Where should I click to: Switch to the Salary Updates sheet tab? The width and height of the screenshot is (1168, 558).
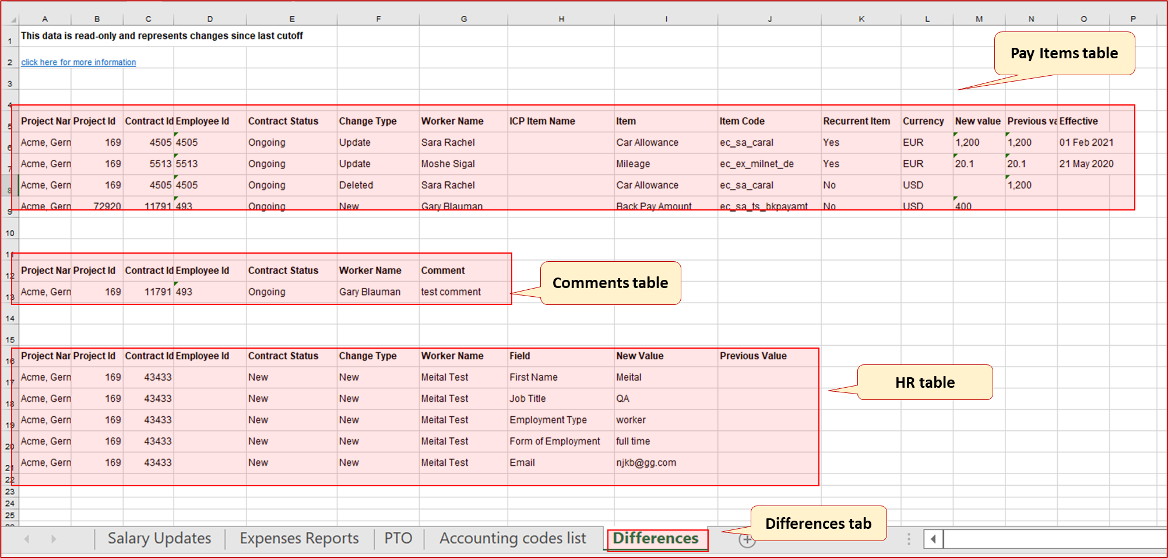click(x=159, y=538)
